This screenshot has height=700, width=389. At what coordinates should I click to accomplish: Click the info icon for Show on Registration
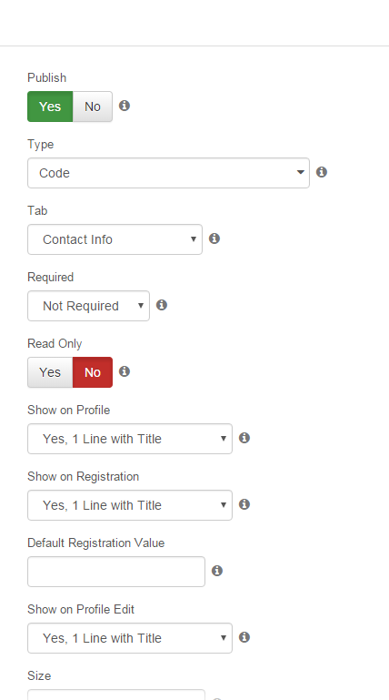244,504
